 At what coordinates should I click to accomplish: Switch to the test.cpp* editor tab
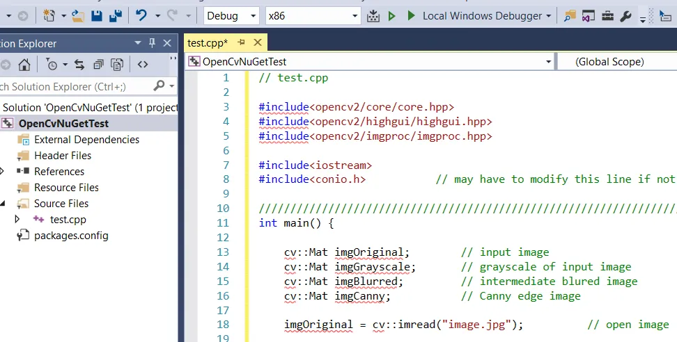[x=208, y=42]
